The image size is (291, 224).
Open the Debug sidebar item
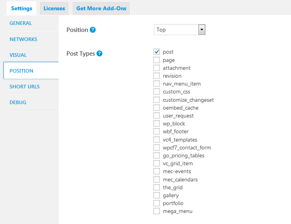point(18,103)
